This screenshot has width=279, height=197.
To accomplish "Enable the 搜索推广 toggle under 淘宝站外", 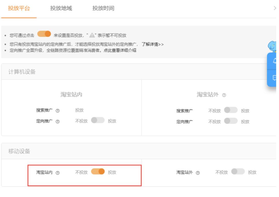I will (231, 110).
